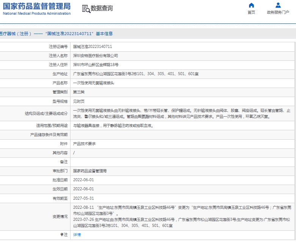Open the 政务服务门户 link text

(x=278, y=12)
